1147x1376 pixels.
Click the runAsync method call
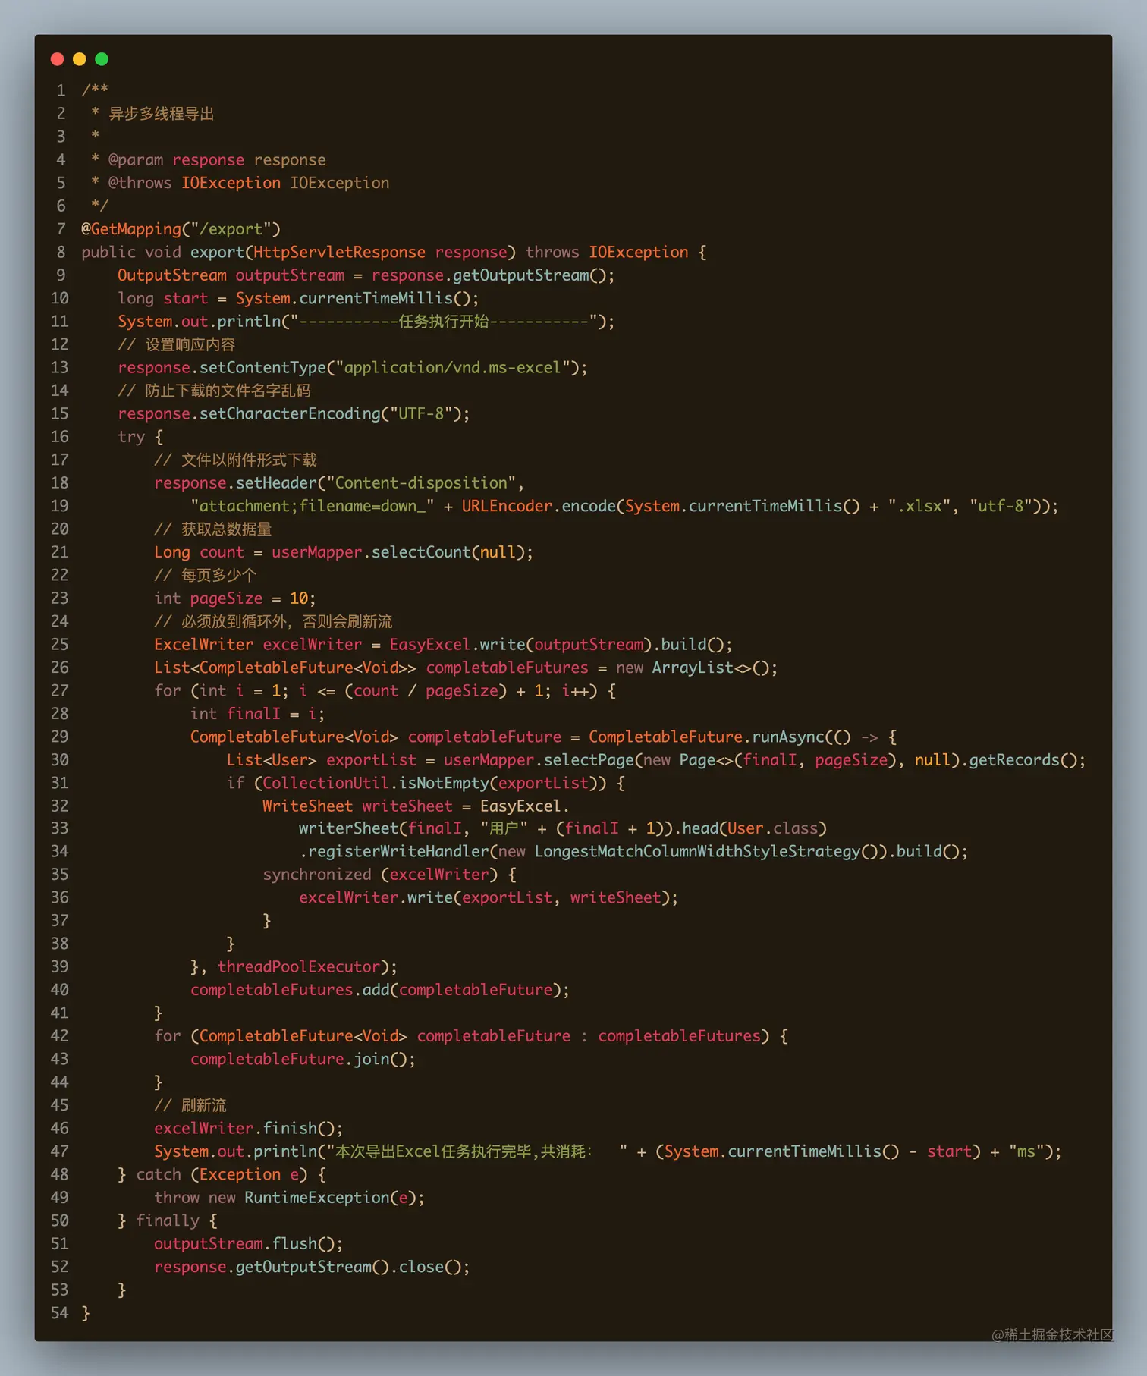click(x=788, y=737)
